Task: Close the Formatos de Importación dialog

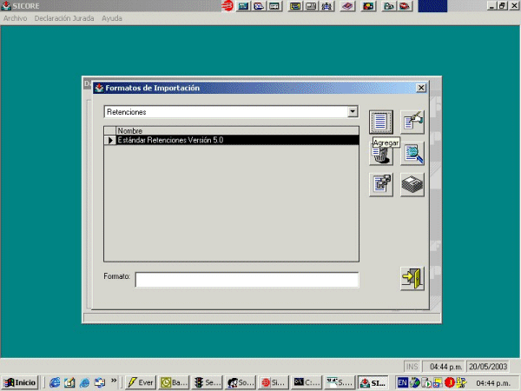Action: tap(421, 88)
